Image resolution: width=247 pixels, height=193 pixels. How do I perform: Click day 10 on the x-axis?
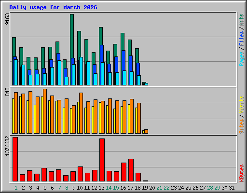coord(80,188)
